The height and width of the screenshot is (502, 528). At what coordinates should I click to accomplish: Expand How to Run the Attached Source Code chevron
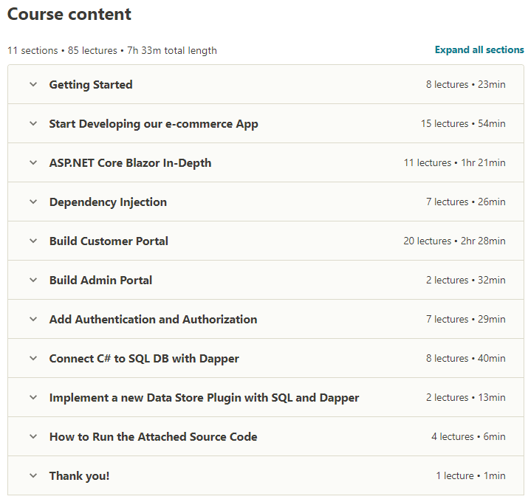tap(33, 436)
